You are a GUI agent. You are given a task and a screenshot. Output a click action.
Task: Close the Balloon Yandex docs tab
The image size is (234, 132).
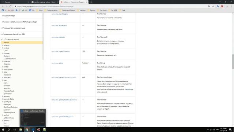point(86,2)
